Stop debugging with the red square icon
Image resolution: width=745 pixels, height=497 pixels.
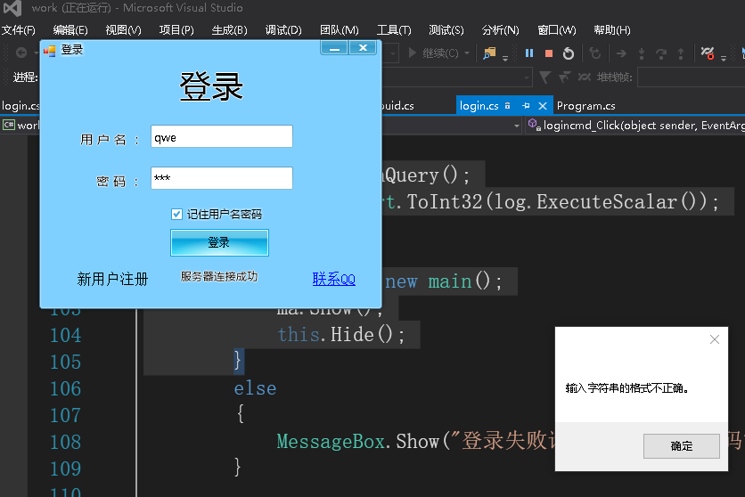[549, 53]
